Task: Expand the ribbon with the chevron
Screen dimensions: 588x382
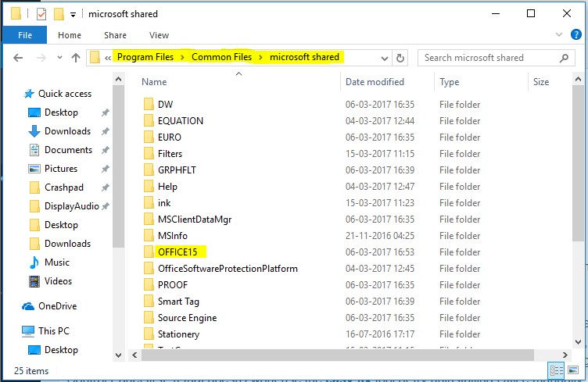Action: [559, 34]
